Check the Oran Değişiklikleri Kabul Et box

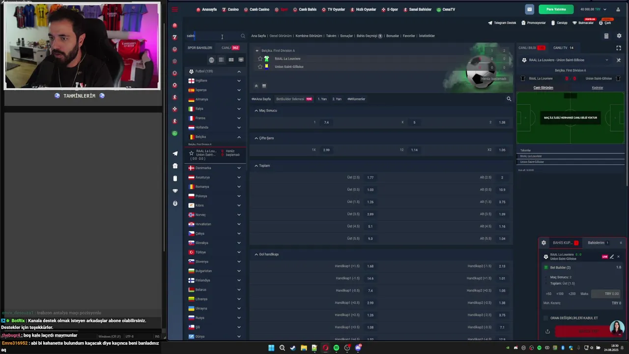(x=545, y=318)
